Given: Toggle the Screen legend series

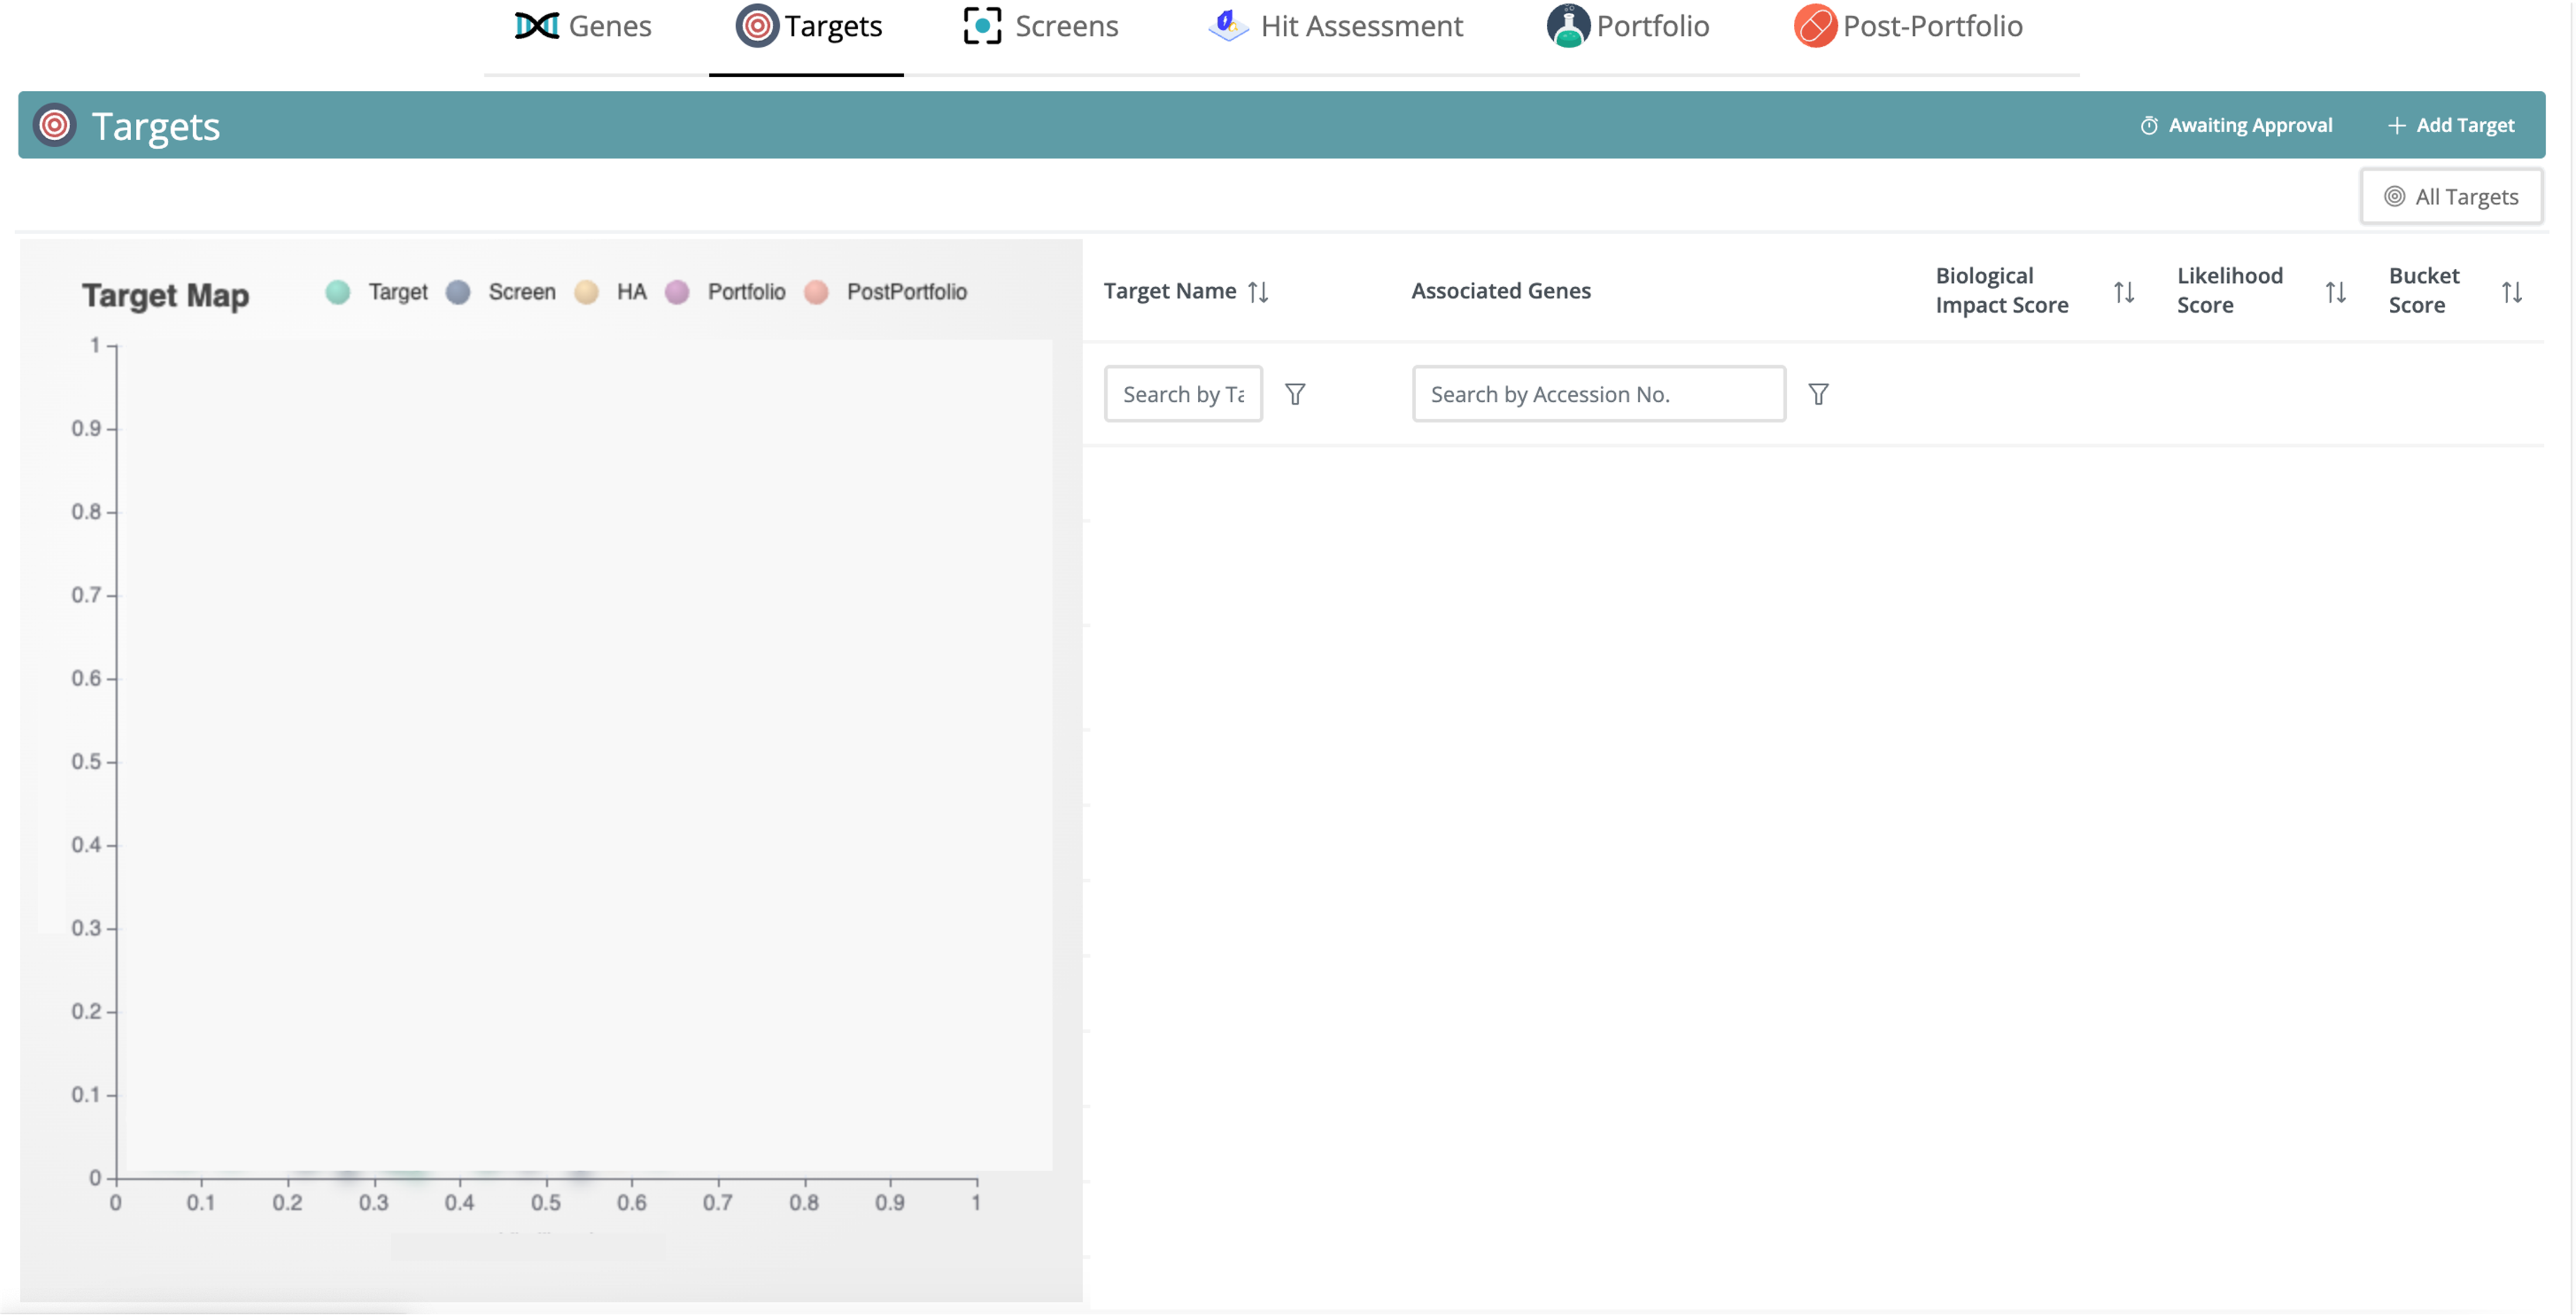Looking at the screenshot, I should [x=501, y=291].
